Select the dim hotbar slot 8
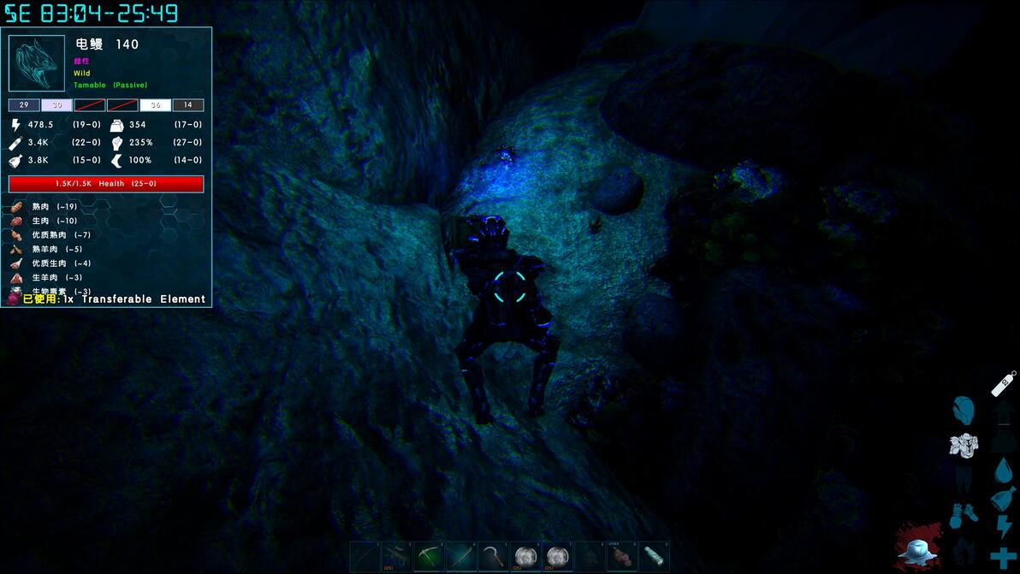This screenshot has width=1020, height=574. click(590, 556)
